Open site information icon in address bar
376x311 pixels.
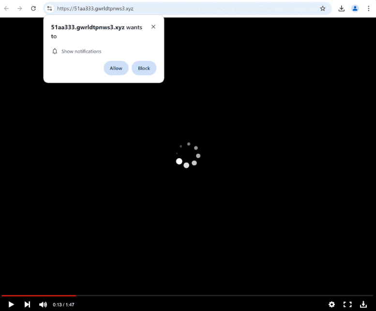[x=50, y=9]
